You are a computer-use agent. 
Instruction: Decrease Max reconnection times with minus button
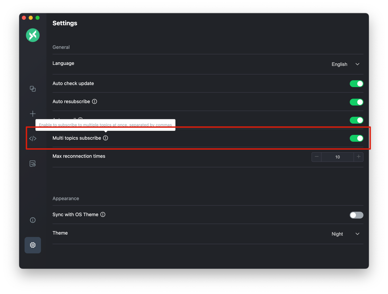[317, 157]
